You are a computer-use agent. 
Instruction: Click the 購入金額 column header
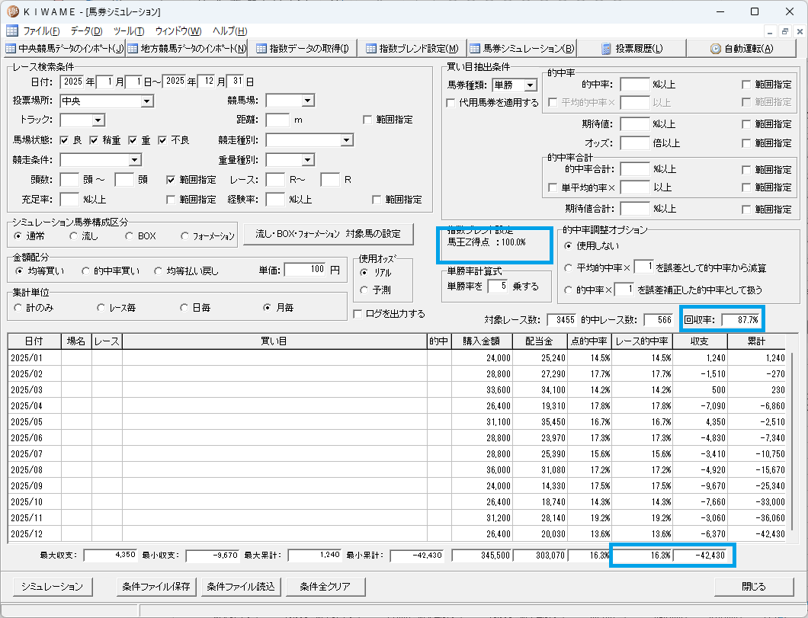click(x=482, y=341)
